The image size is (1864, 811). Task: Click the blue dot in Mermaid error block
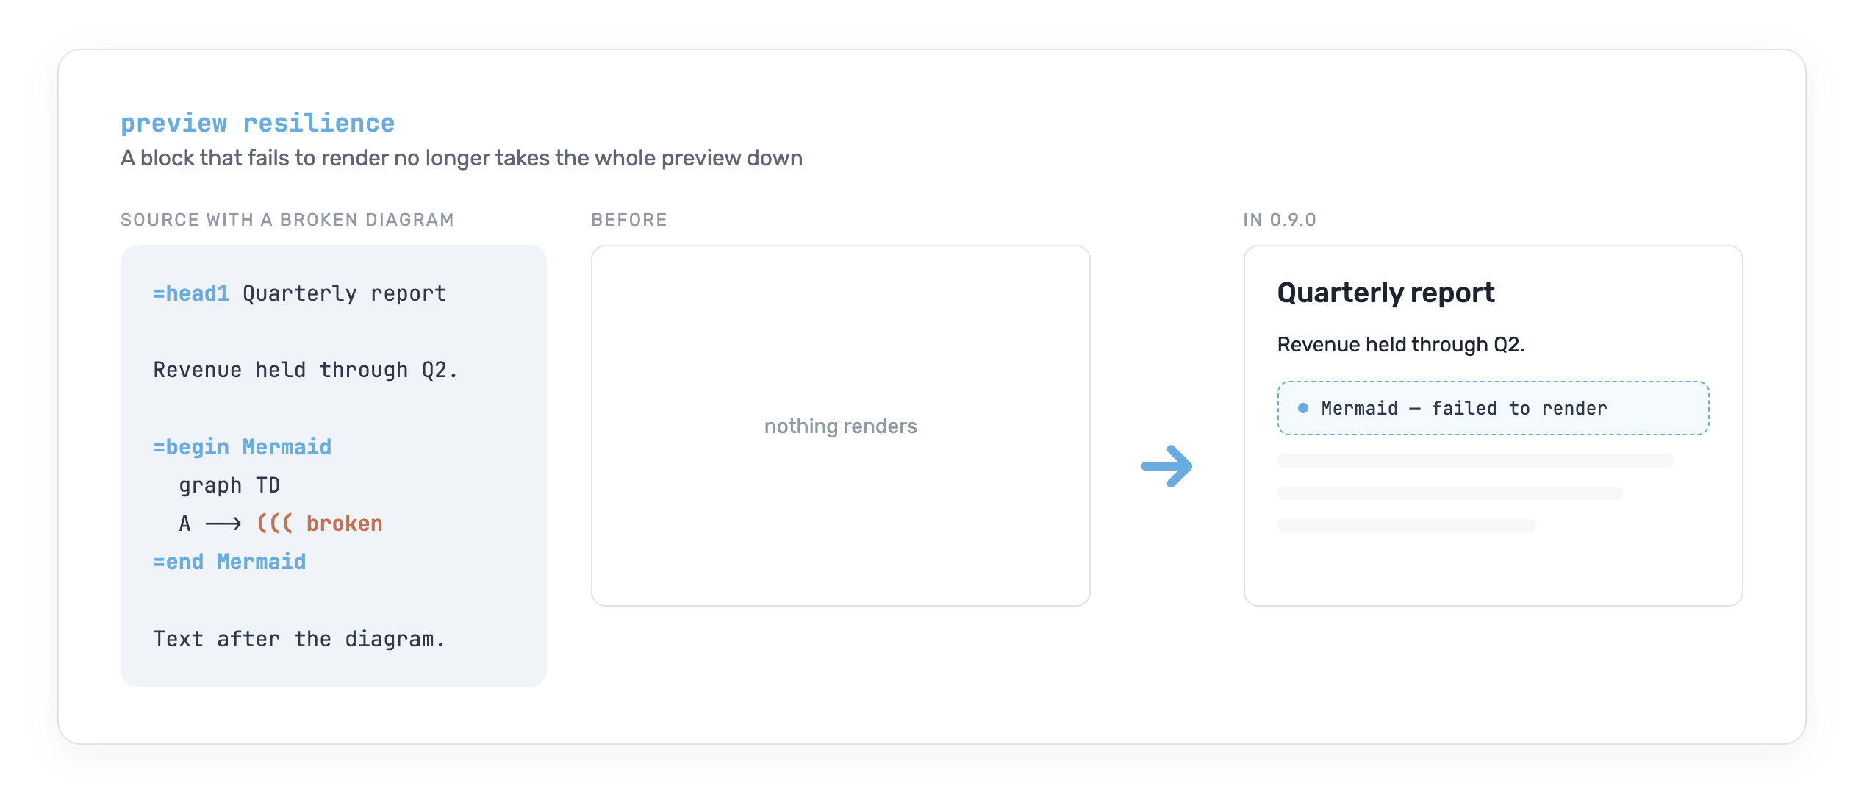pyautogui.click(x=1302, y=408)
